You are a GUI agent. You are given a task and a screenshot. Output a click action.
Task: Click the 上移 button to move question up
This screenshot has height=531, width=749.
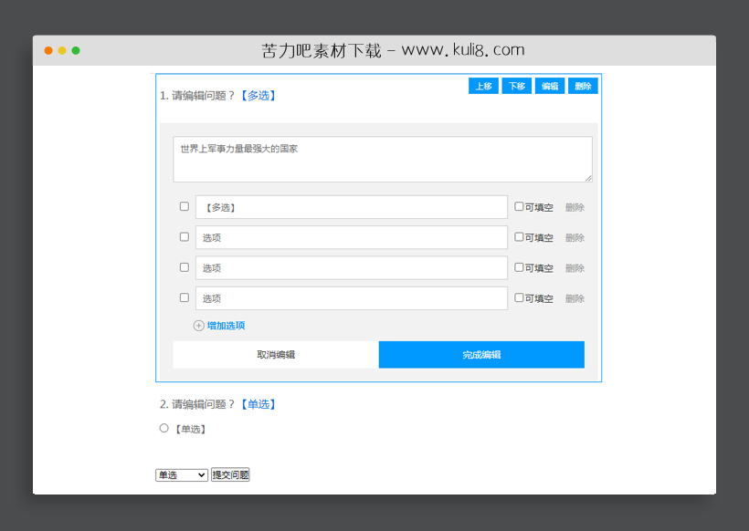[x=483, y=85]
